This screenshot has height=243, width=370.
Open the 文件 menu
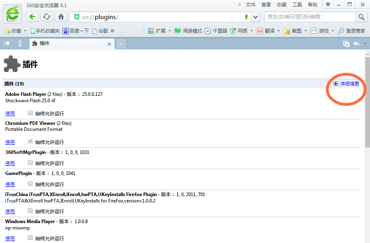(251, 5)
